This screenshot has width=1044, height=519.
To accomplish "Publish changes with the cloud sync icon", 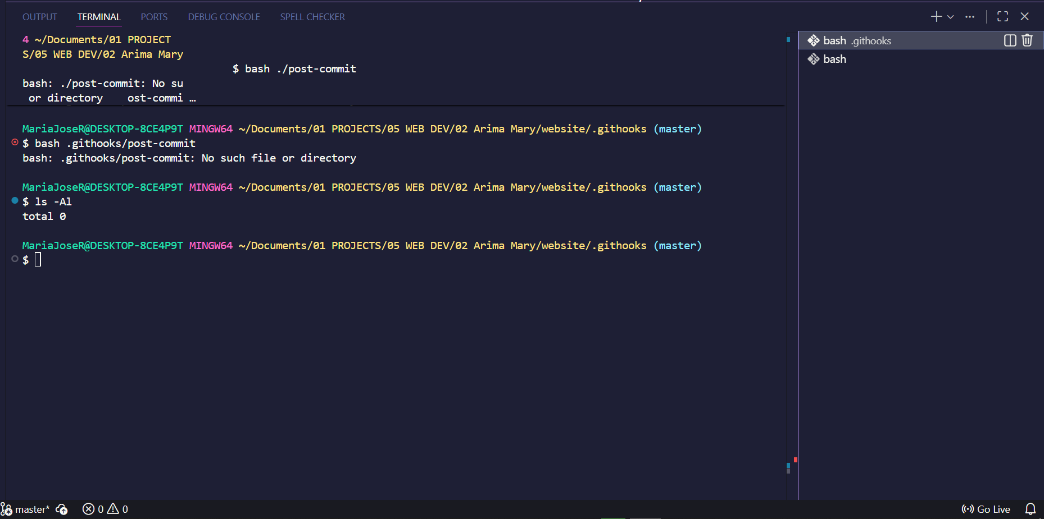I will (62, 509).
